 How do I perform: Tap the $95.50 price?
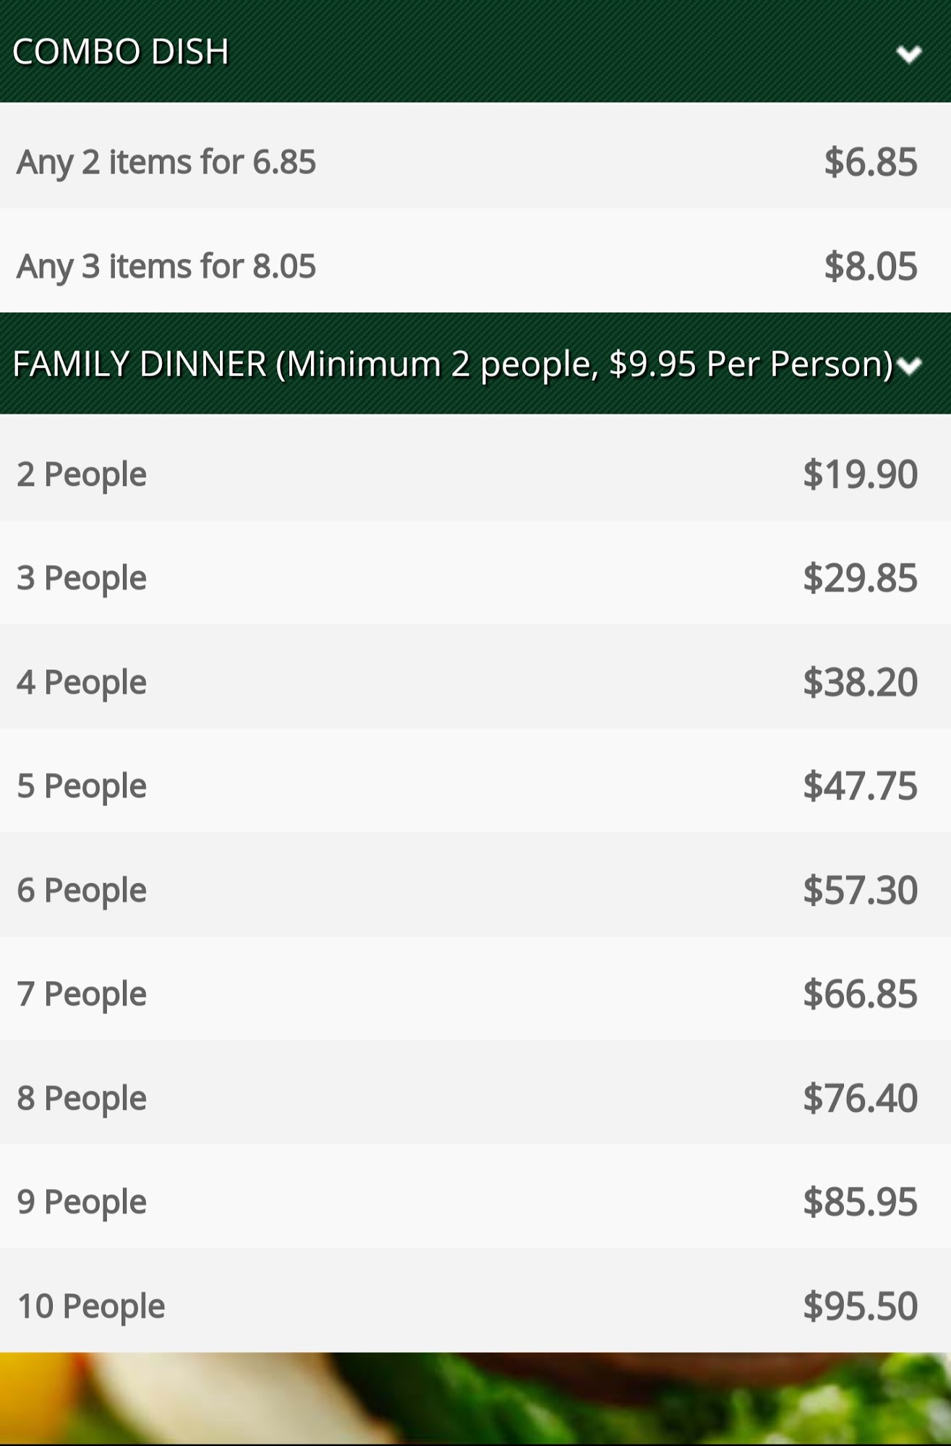click(860, 1305)
